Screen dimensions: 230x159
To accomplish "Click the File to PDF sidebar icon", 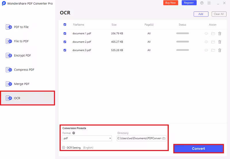I will [9, 41].
